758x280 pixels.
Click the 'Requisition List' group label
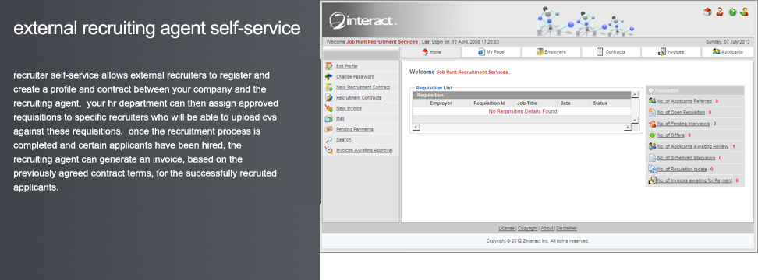434,88
